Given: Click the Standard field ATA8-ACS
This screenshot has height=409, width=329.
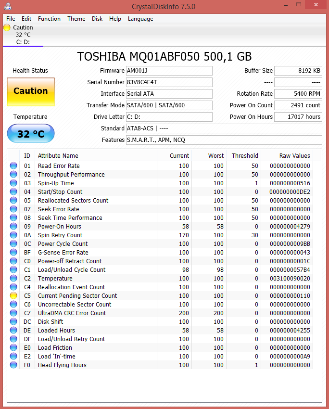Looking at the screenshot, I should [224, 128].
